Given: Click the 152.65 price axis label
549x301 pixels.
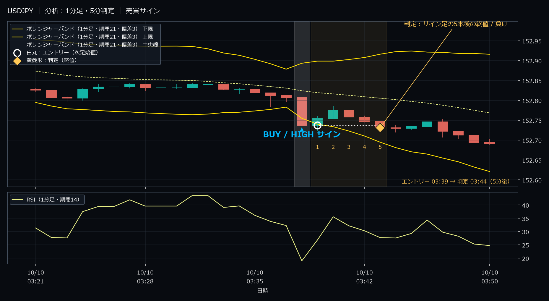Looking at the screenshot, I should (532, 161).
